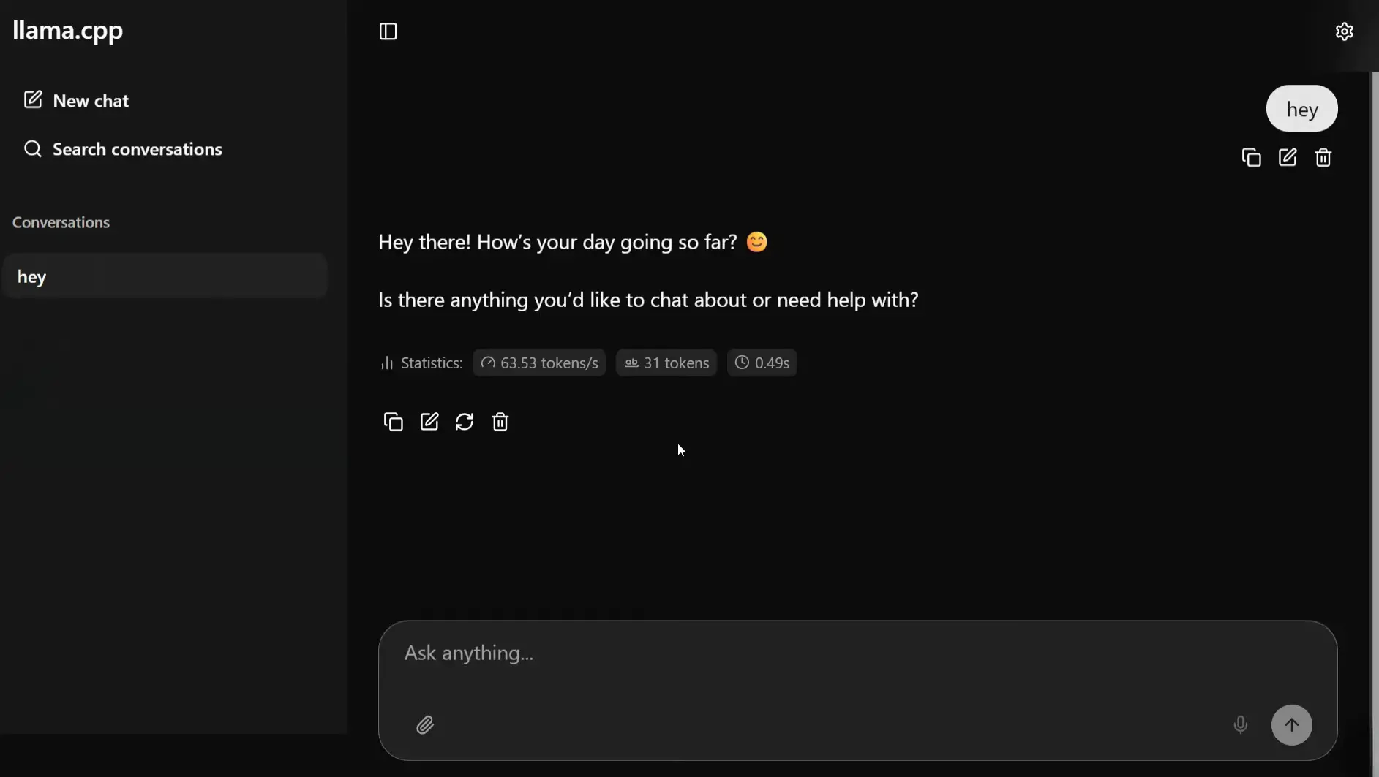
Task: Regenerate the assistant's response
Action: point(465,422)
